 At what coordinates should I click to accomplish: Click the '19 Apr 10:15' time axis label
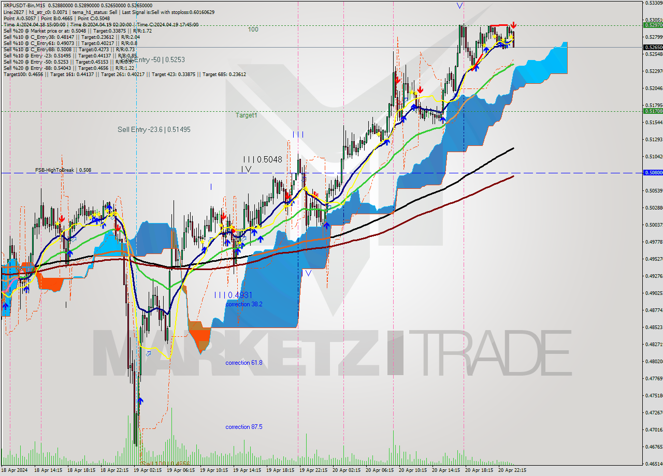tap(214, 470)
